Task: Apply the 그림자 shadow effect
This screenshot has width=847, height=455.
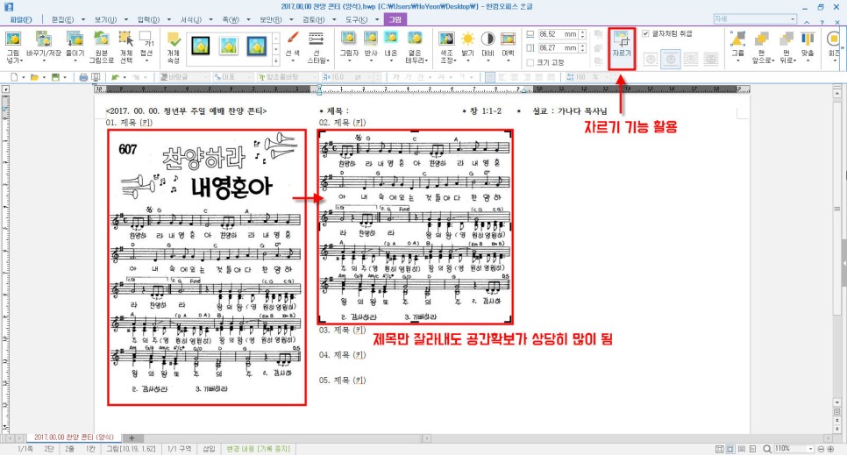Action: pos(348,38)
